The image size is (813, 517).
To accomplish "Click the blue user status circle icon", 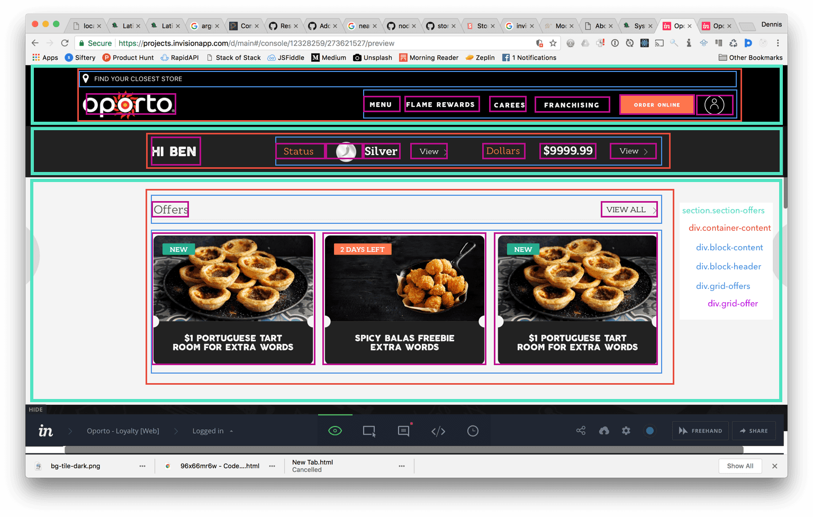I will [x=650, y=431].
